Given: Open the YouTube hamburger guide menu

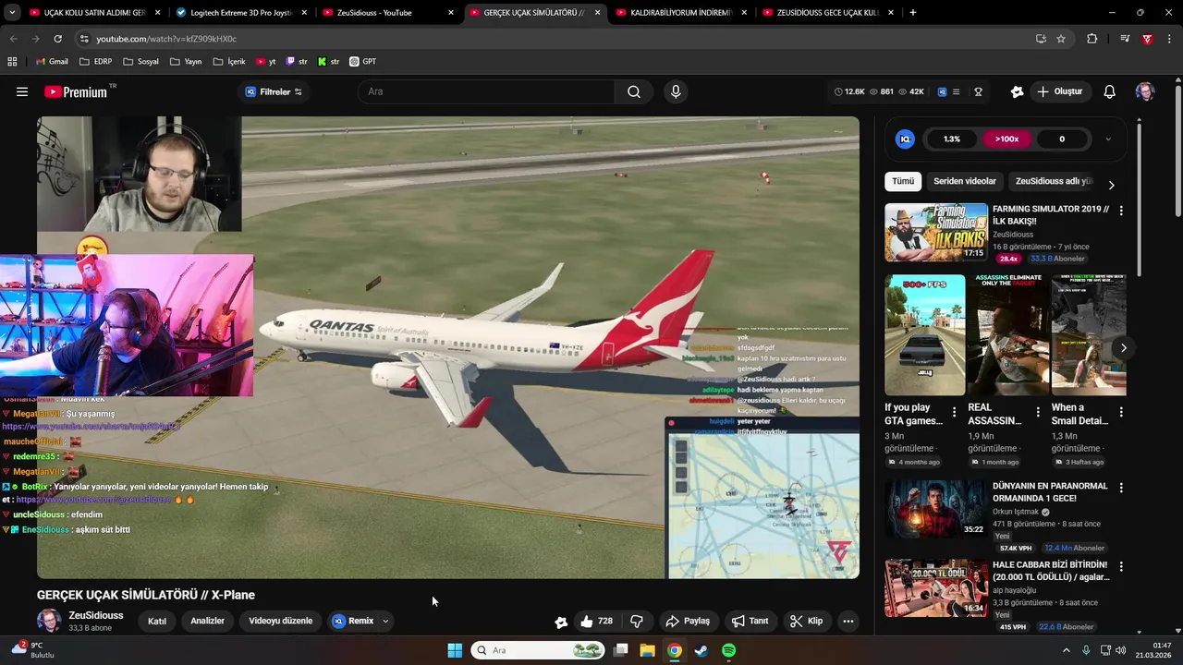Looking at the screenshot, I should [x=22, y=91].
